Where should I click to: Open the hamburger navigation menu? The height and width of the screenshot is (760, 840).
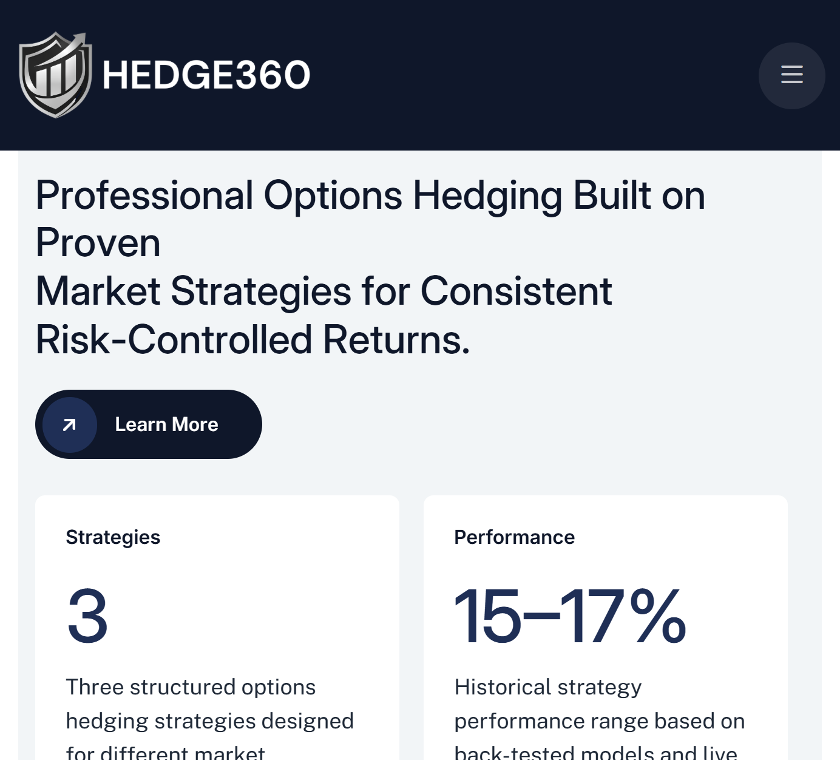tap(791, 75)
